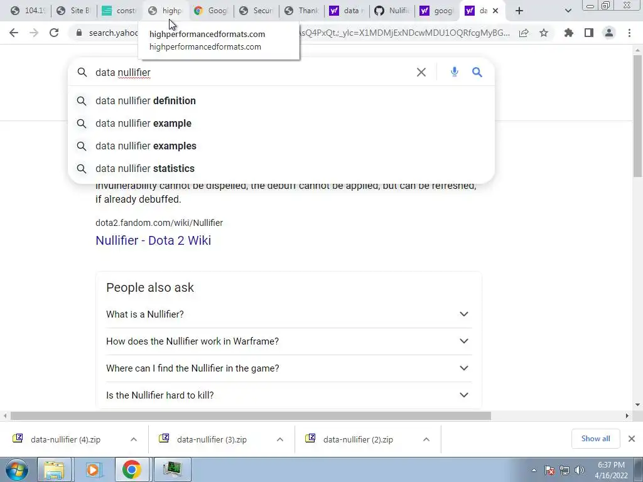Switch to the Yahoo 'data' tab
Screen dimensions: 643x482
click(347, 11)
